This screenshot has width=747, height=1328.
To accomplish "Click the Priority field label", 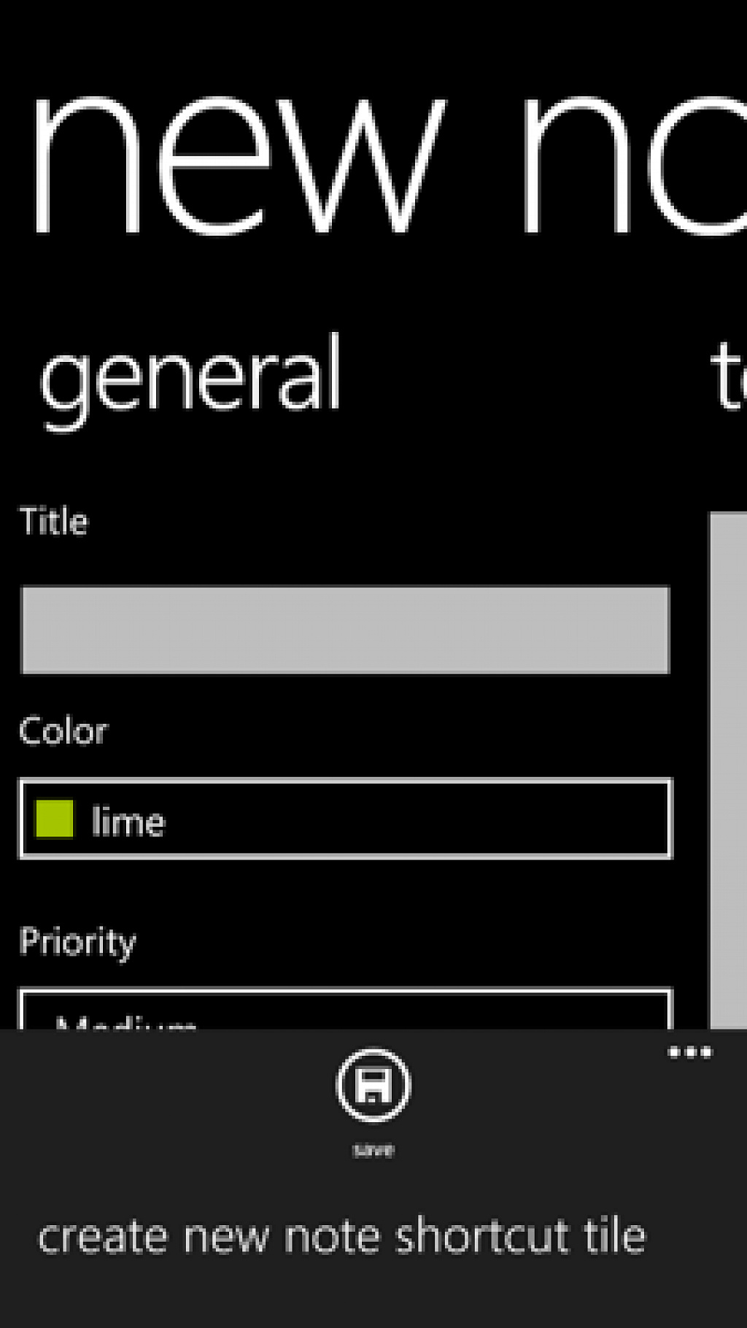I will pyautogui.click(x=77, y=942).
